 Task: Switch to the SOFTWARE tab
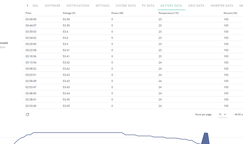[x=52, y=6]
